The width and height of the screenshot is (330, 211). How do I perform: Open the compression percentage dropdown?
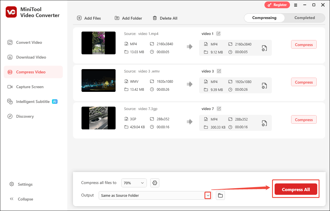click(x=134, y=183)
